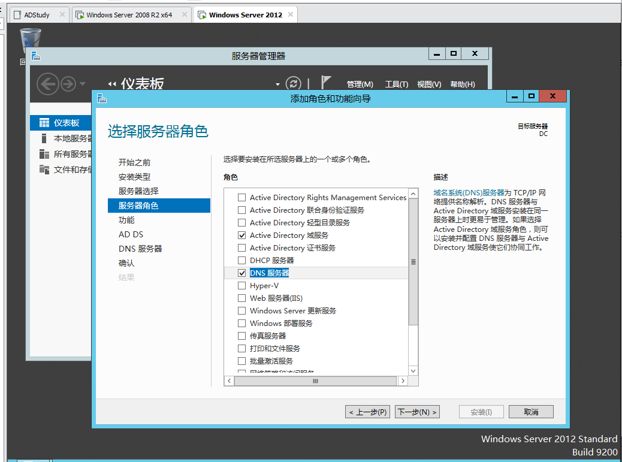The width and height of the screenshot is (622, 462).
Task: Open the 管理(M) menu
Action: click(360, 84)
